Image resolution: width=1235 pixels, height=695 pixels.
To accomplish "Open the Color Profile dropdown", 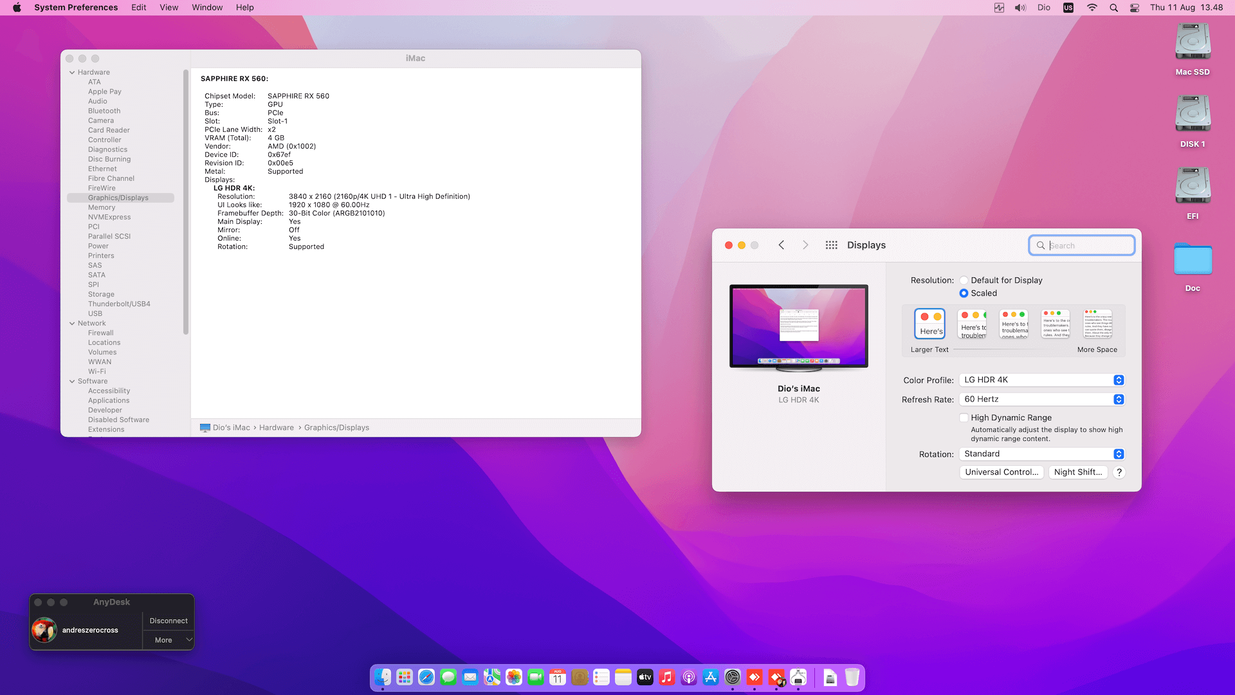I will tap(1041, 380).
